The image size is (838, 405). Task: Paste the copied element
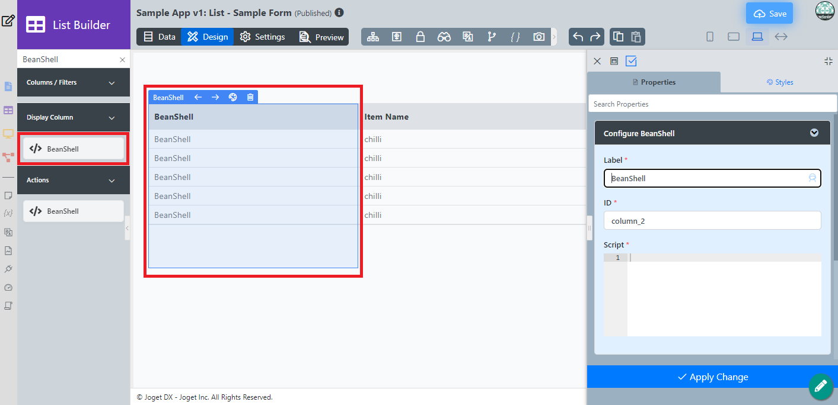point(636,37)
